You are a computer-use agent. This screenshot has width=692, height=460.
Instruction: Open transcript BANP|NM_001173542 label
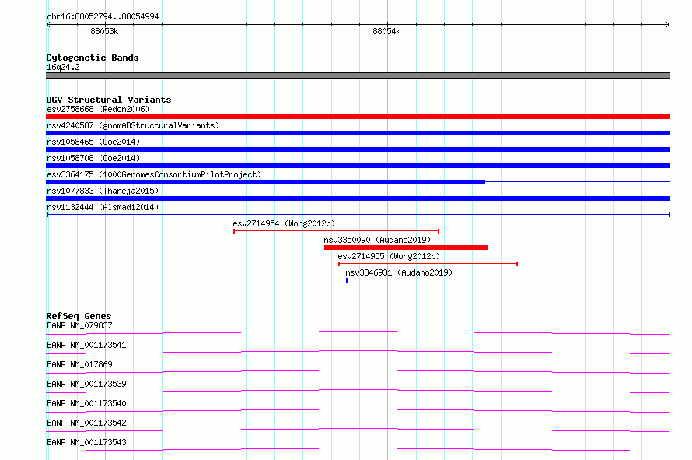(86, 423)
